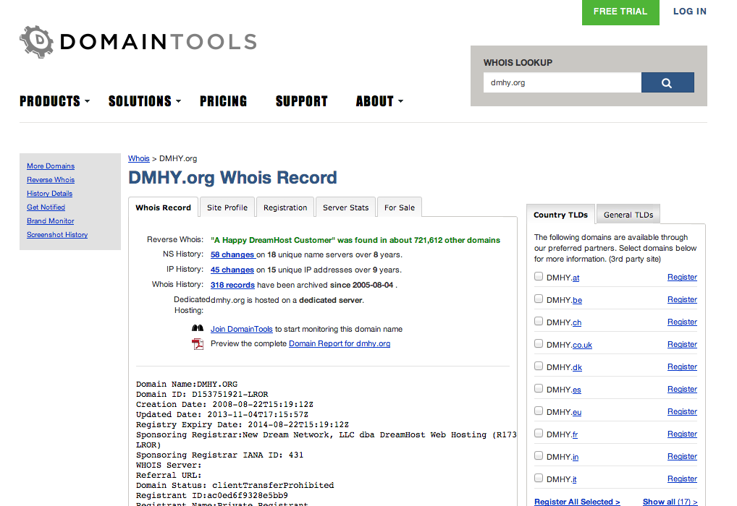This screenshot has width=737, height=506.
Task: Open the Registration tab
Action: tap(285, 207)
